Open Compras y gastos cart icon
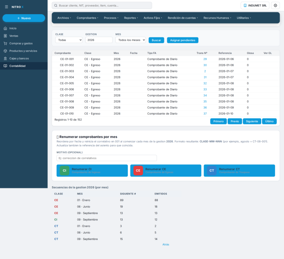Viewport: 284px width, 259px height. [x=5, y=43]
